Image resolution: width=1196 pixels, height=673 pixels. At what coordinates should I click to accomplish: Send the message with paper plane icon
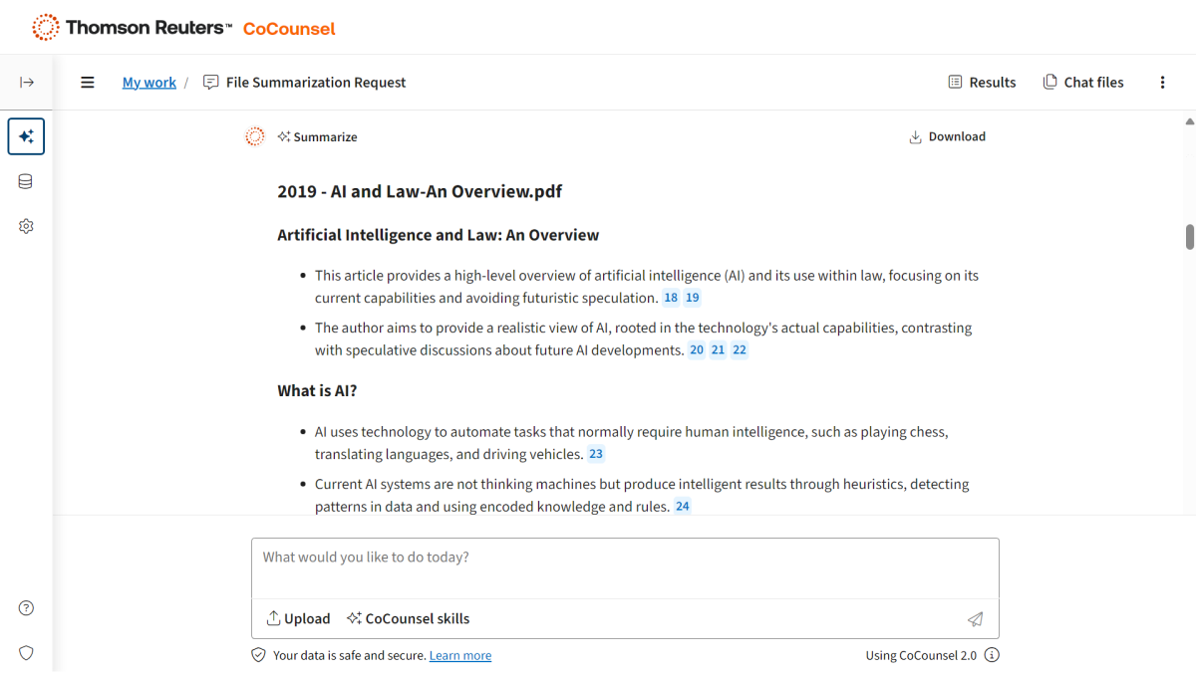point(975,619)
